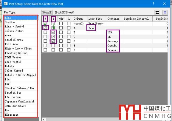Close the Plot Setup dialog
The image size is (172, 121).
click(x=164, y=4)
